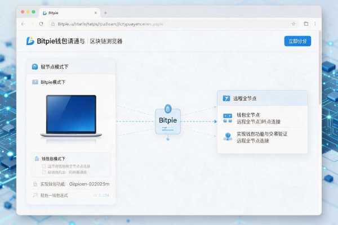Screen dimensions: 338x225
Task: Click the 实现钱包功能与交易验证 text
Action: coord(262,134)
